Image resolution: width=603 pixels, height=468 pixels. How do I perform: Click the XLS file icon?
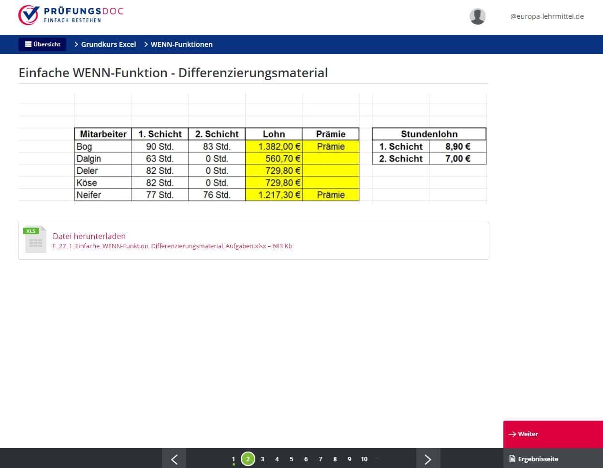[35, 240]
